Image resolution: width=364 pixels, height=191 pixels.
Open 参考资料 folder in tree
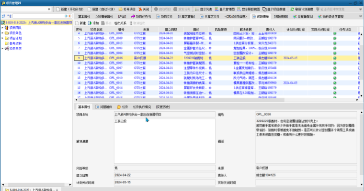click(13, 43)
